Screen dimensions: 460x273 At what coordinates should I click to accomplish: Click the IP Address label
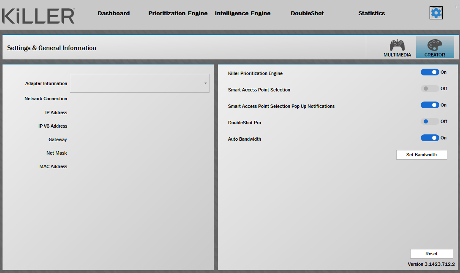pos(56,112)
